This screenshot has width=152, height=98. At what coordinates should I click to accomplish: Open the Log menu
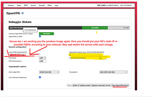coord(56,5)
